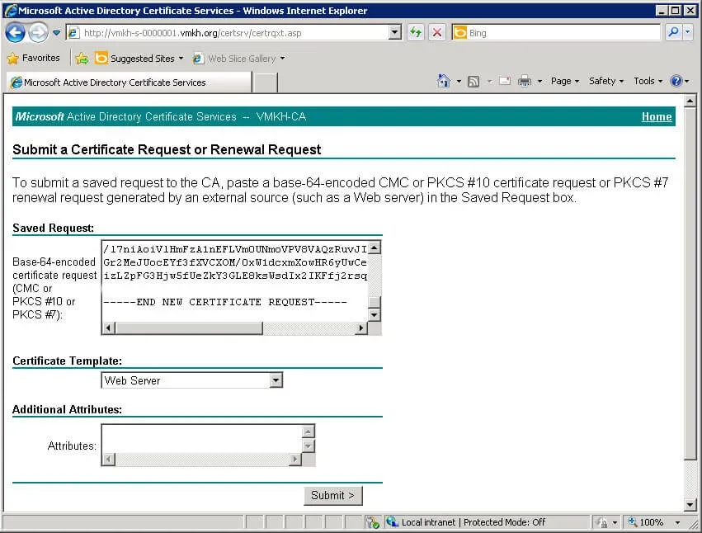Image resolution: width=702 pixels, height=533 pixels.
Task: Click the Local intranet zone status icon
Action: pyautogui.click(x=392, y=521)
